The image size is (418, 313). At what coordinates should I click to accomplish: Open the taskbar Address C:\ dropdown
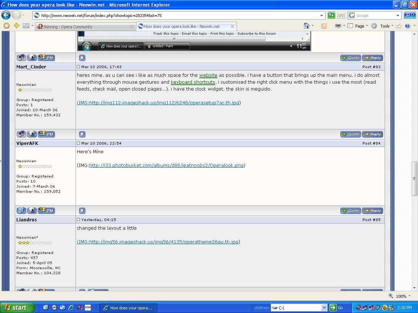coord(324,308)
